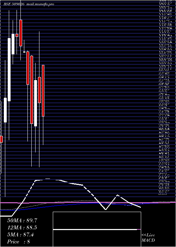
Task: Click the '<<Live MACD' label
Action: click(x=148, y=238)
